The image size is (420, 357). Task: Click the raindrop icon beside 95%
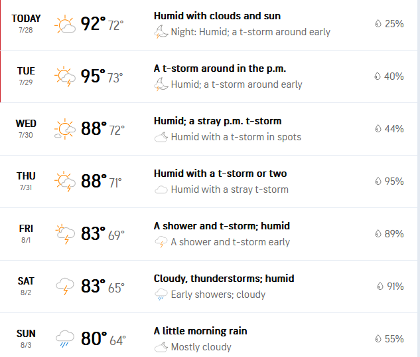coord(378,181)
